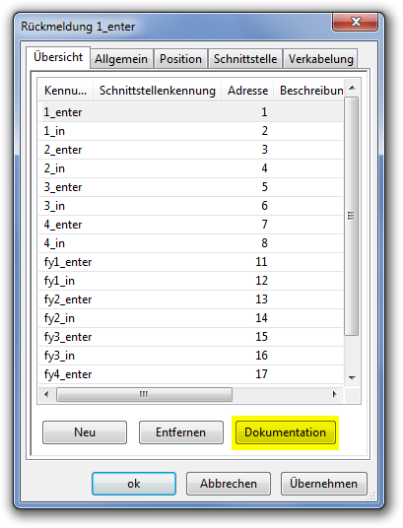The image size is (403, 528).
Task: Click the vertical scrollbar down arrow
Action: pos(352,378)
